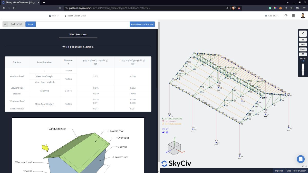Click the +Z axis on orientation gizmo
The height and width of the screenshot is (173, 308).
(167, 152)
